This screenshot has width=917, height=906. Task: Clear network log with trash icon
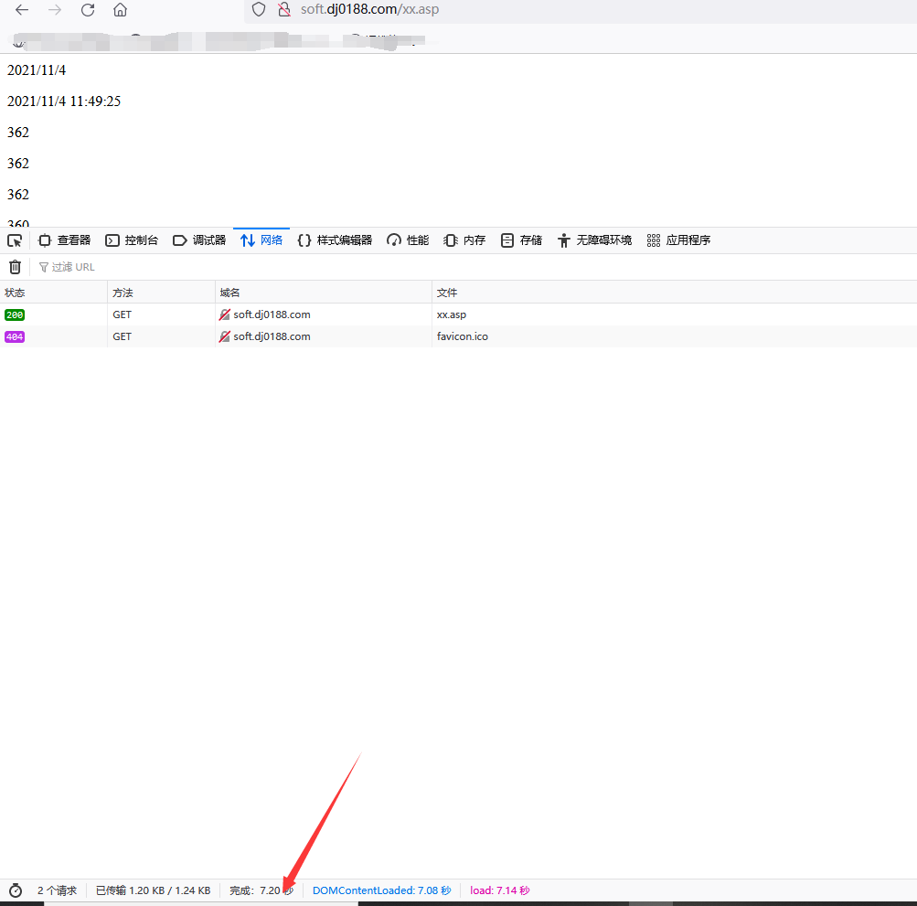(x=15, y=267)
